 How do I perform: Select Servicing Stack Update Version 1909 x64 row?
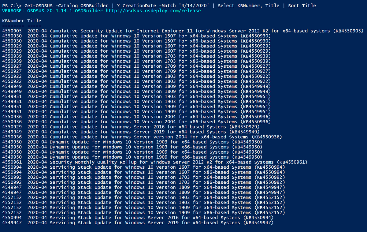143,208
